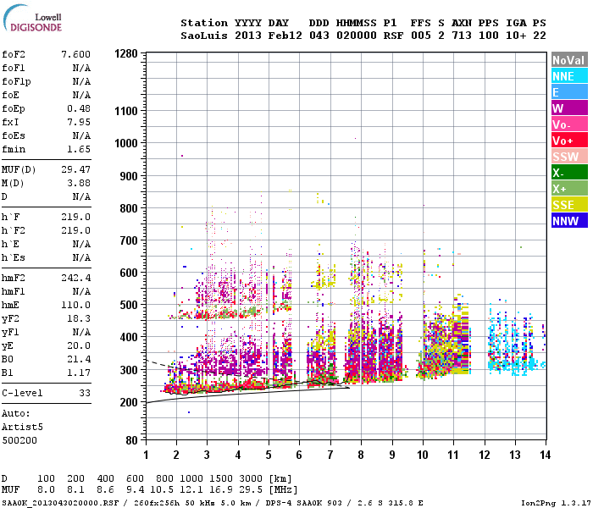Click the year 2013 in header
This screenshot has width=593, height=508.
click(x=248, y=36)
